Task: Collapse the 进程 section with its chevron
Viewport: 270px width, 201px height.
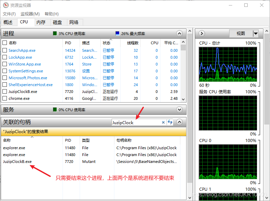Action: [x=179, y=33]
